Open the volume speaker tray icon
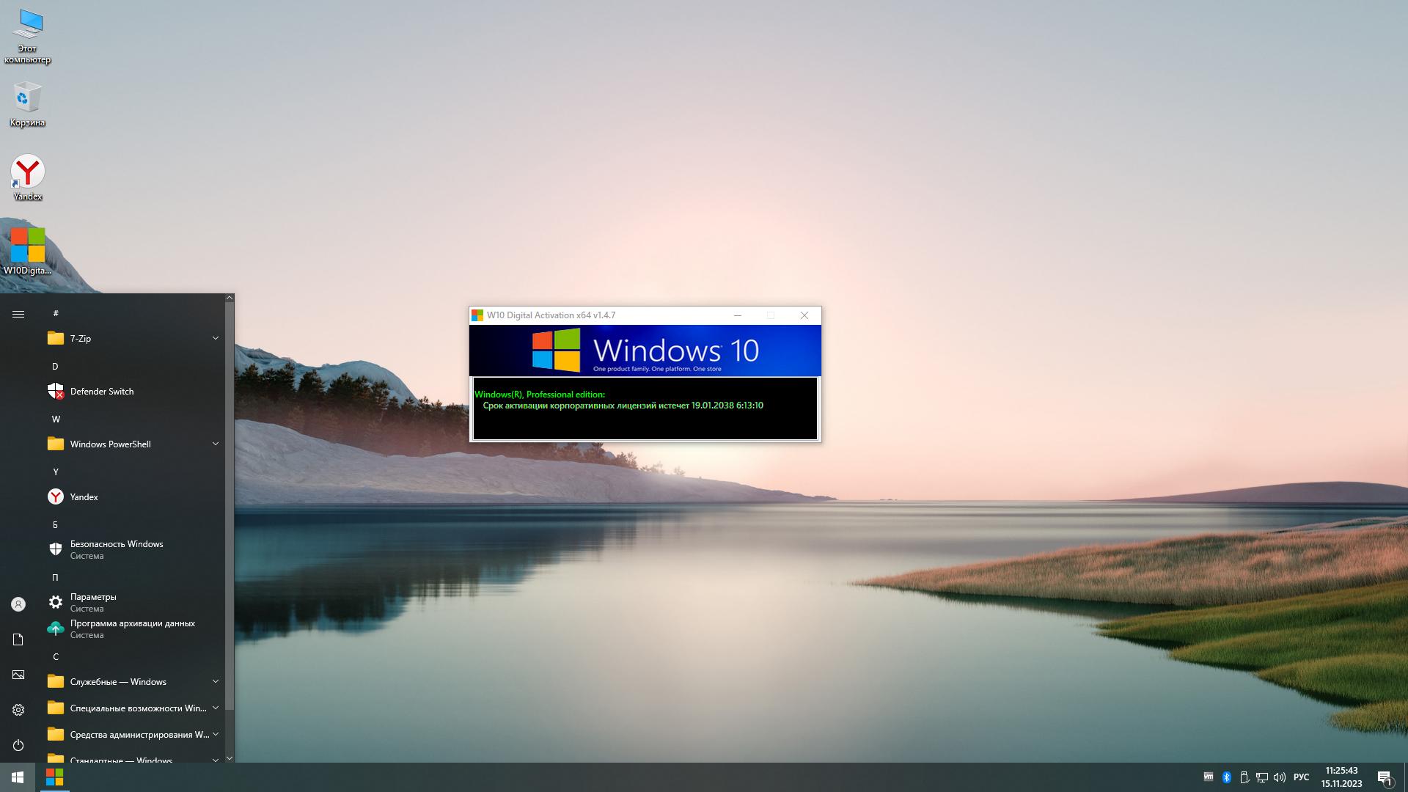This screenshot has width=1408, height=792. (1280, 777)
